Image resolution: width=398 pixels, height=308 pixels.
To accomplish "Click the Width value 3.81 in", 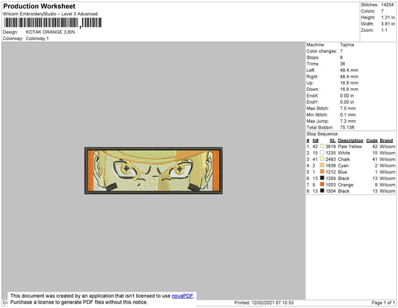I will pyautogui.click(x=388, y=24).
